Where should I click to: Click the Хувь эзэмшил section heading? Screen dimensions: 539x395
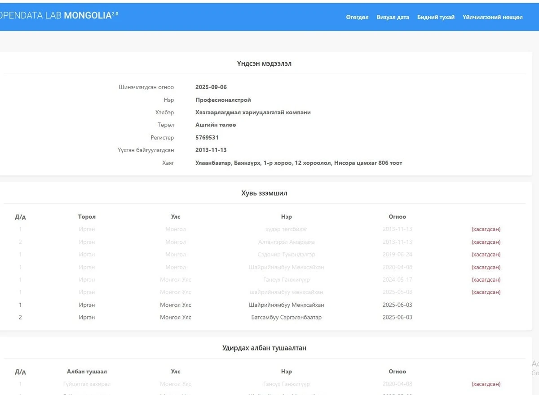tap(264, 193)
